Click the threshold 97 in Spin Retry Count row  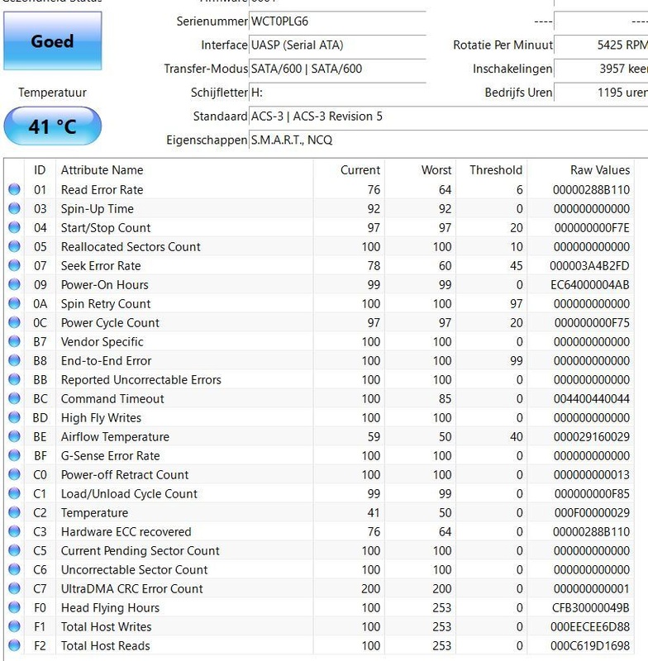516,304
